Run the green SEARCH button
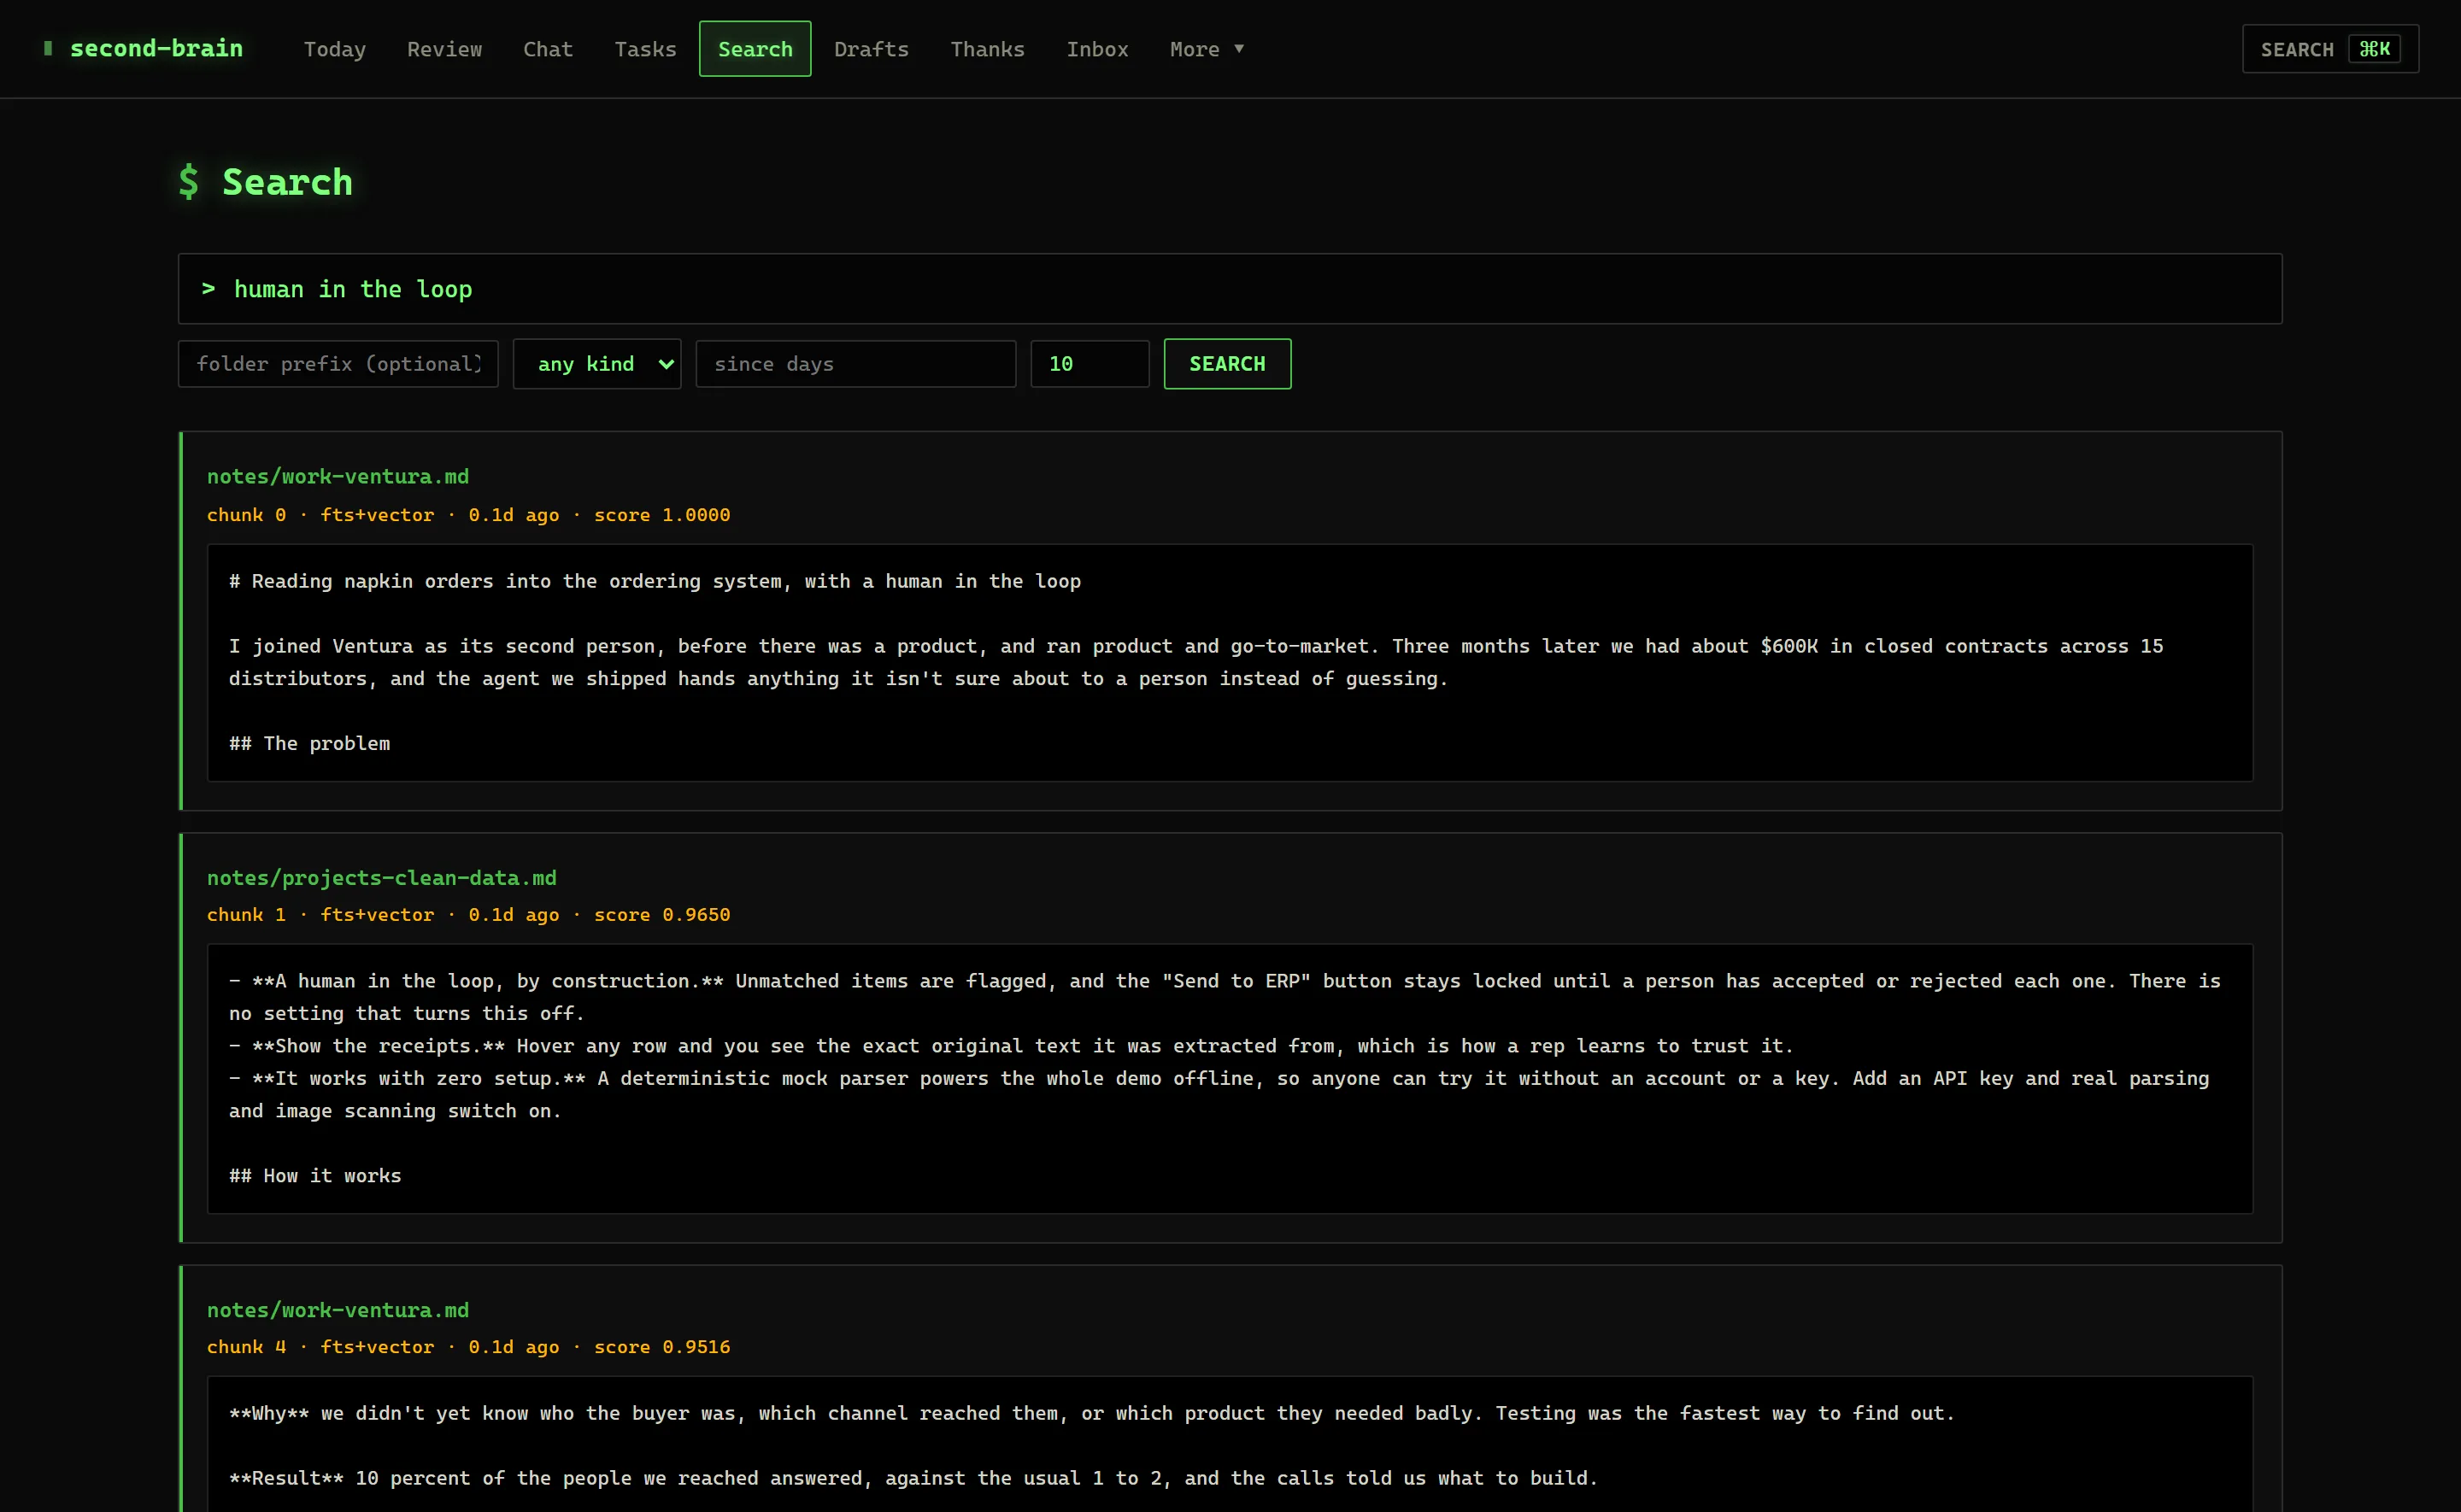 coord(1227,364)
